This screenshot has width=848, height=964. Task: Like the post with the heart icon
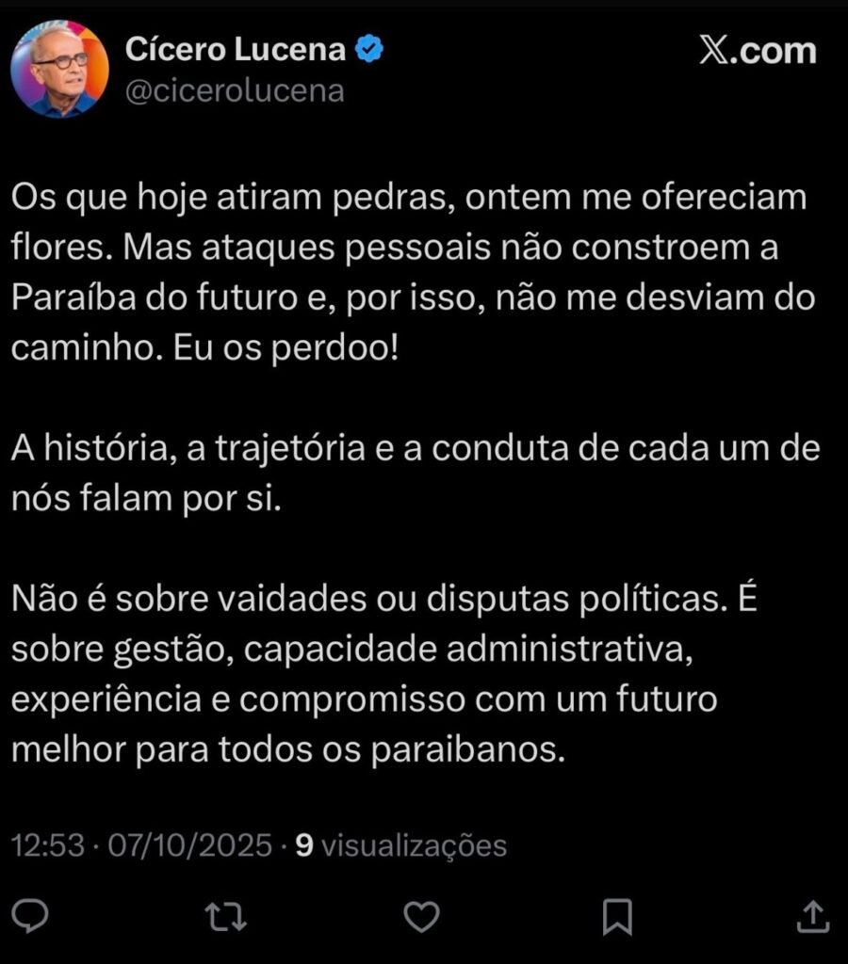421,915
